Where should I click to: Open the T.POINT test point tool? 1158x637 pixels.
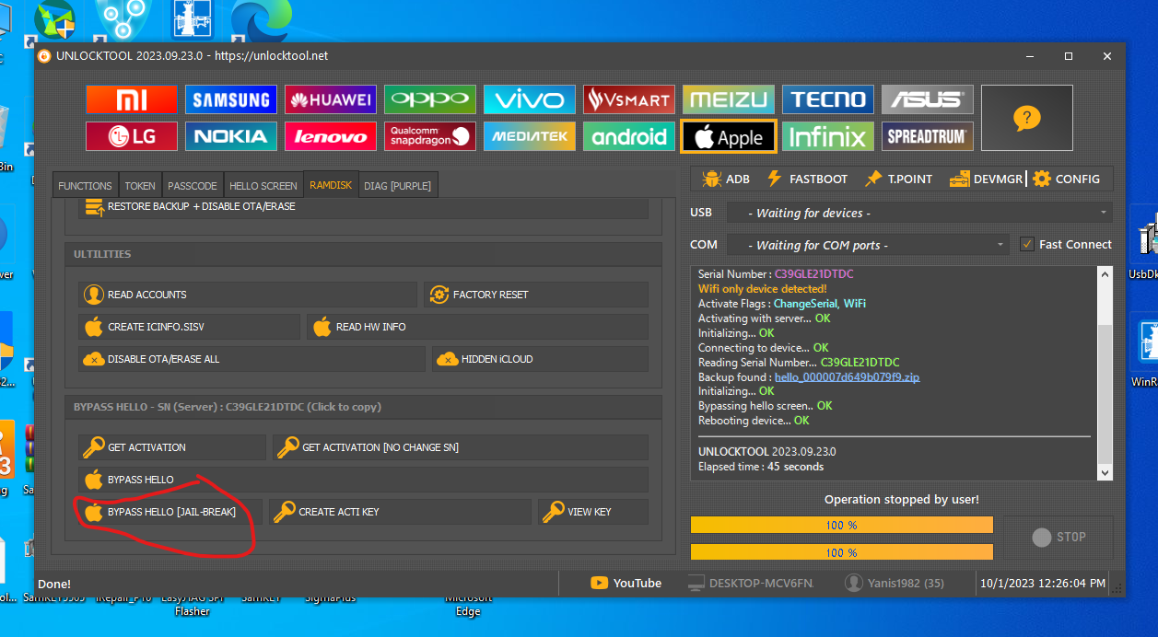pos(898,179)
